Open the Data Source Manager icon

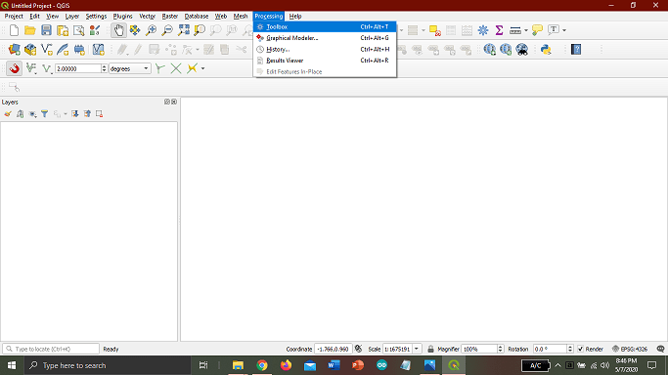tap(14, 50)
